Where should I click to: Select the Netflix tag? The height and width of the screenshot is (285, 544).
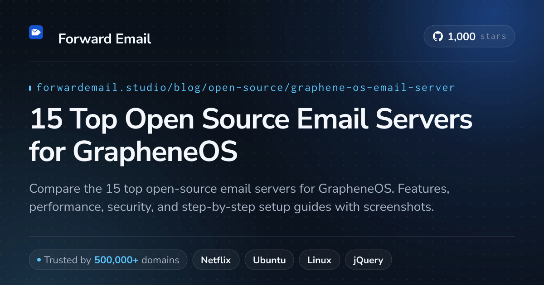click(216, 260)
